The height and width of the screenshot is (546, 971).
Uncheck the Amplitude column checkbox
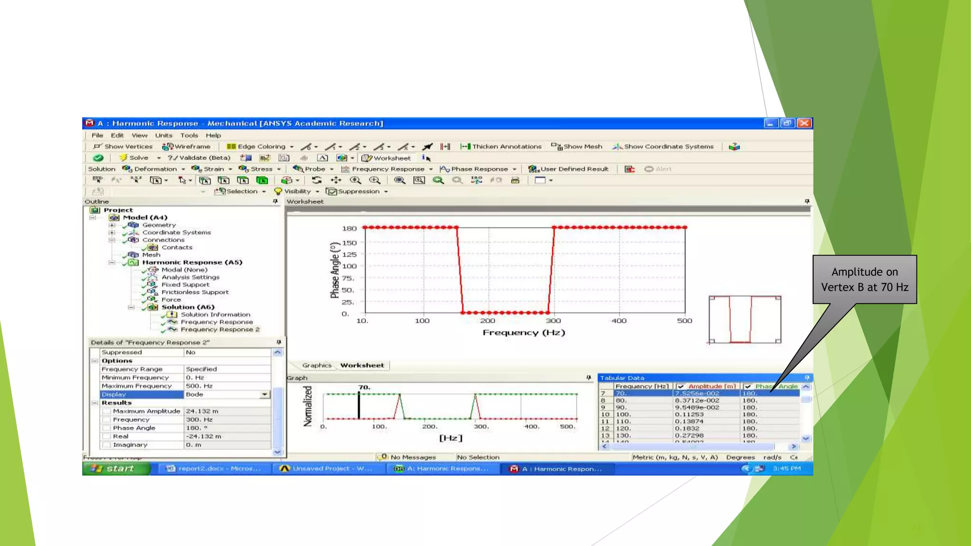pyautogui.click(x=681, y=387)
